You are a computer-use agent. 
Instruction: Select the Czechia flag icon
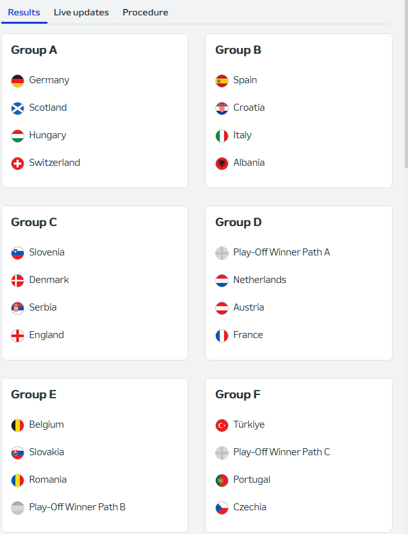222,506
